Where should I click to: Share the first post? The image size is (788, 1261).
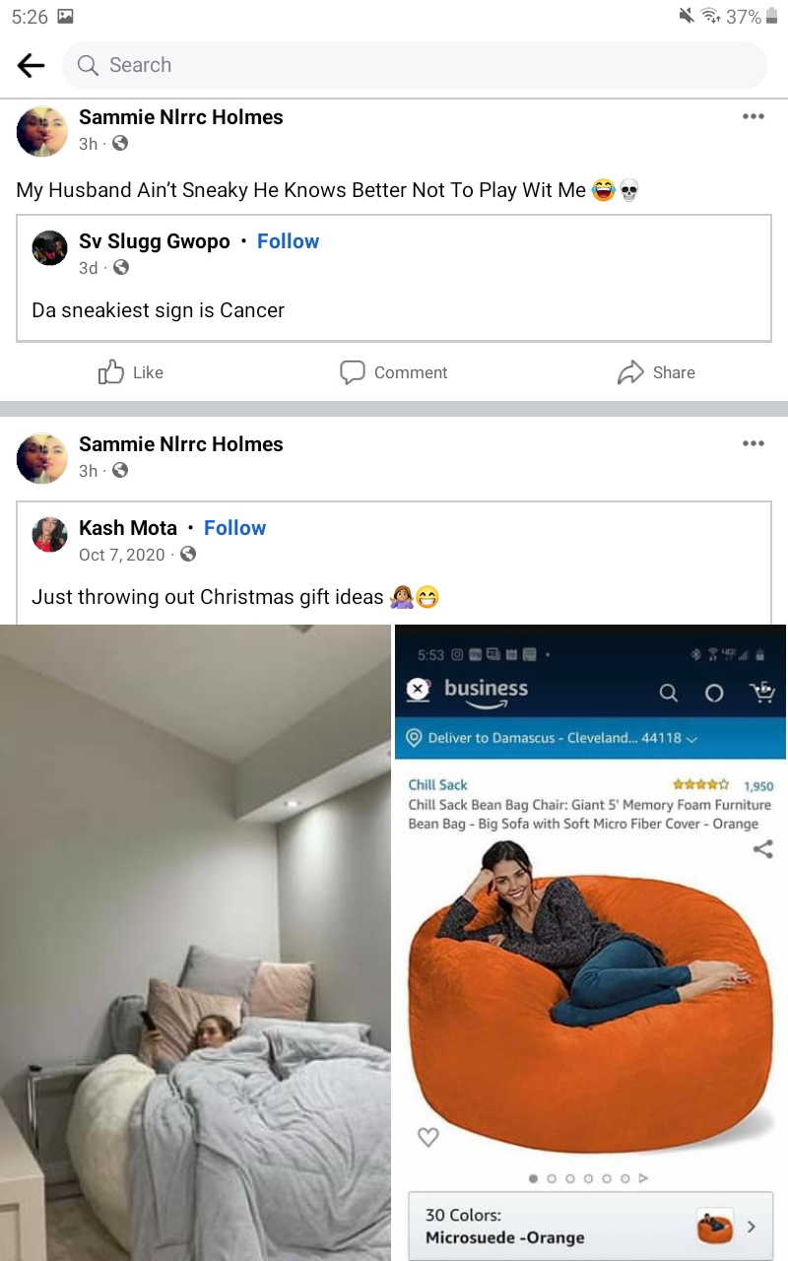click(x=656, y=372)
